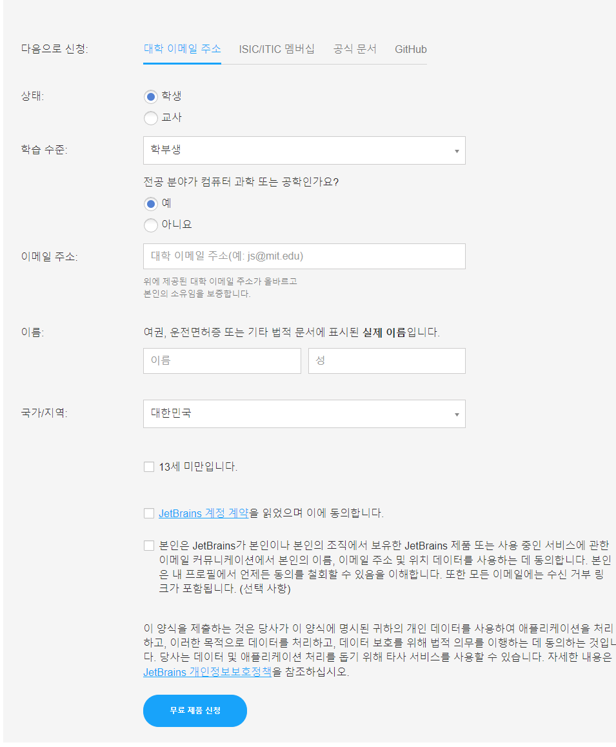616x747 pixels.
Task: Click the 학부생 dropdown arrow
Action: point(457,151)
